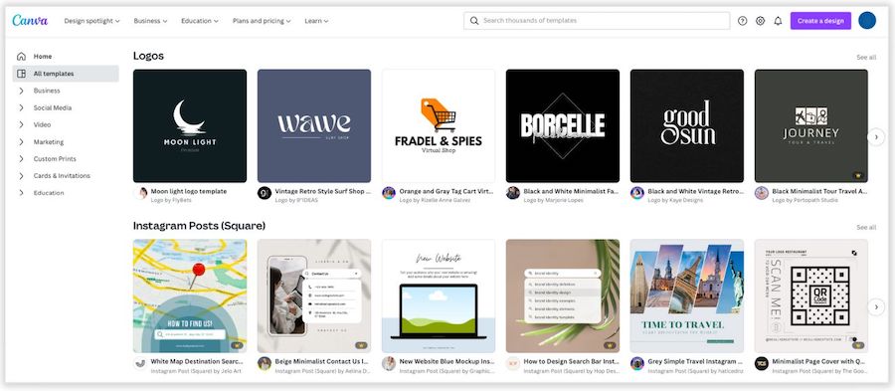Open the Design spotlight dropdown
This screenshot has width=895, height=391.
click(x=91, y=21)
